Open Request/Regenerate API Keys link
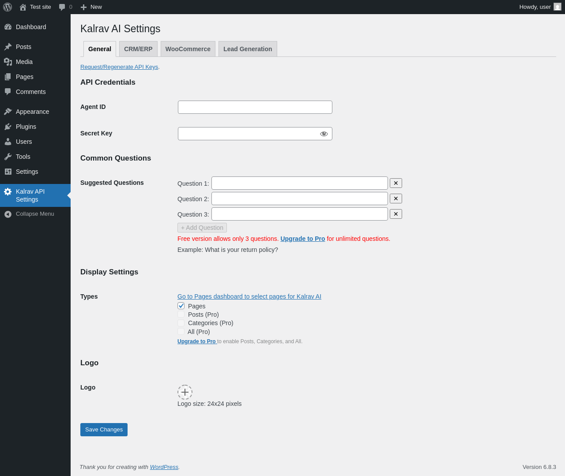The image size is (565, 476). (119, 67)
